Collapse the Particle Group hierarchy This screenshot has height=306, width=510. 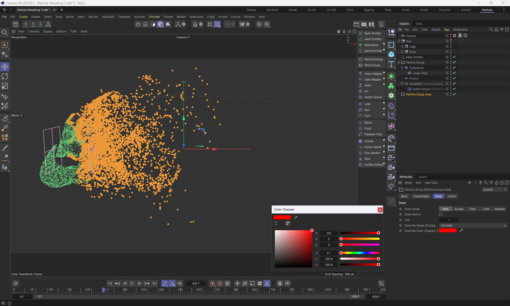pos(399,62)
